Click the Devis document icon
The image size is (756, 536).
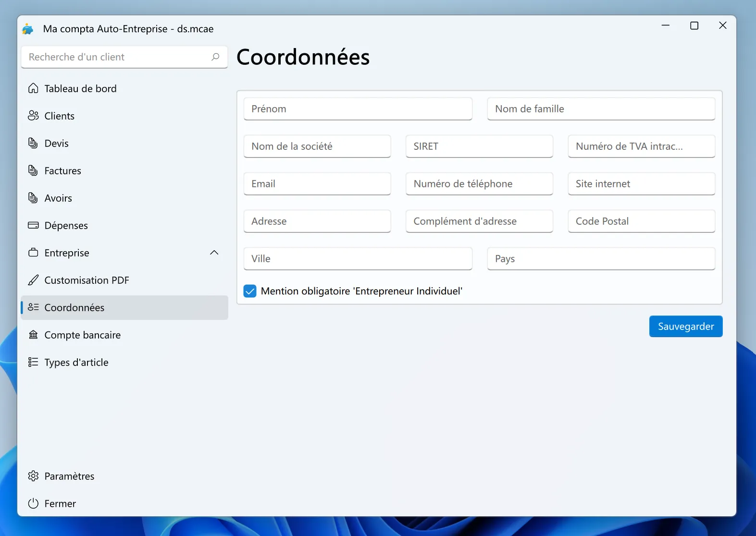(x=33, y=143)
